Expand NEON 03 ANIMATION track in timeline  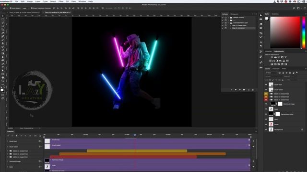click(8, 151)
